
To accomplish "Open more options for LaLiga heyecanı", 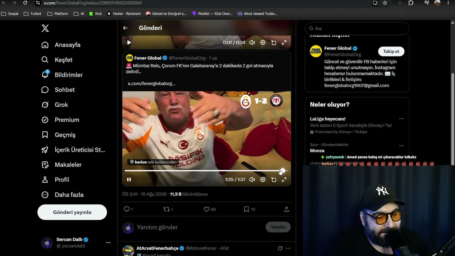I will tap(401, 119).
